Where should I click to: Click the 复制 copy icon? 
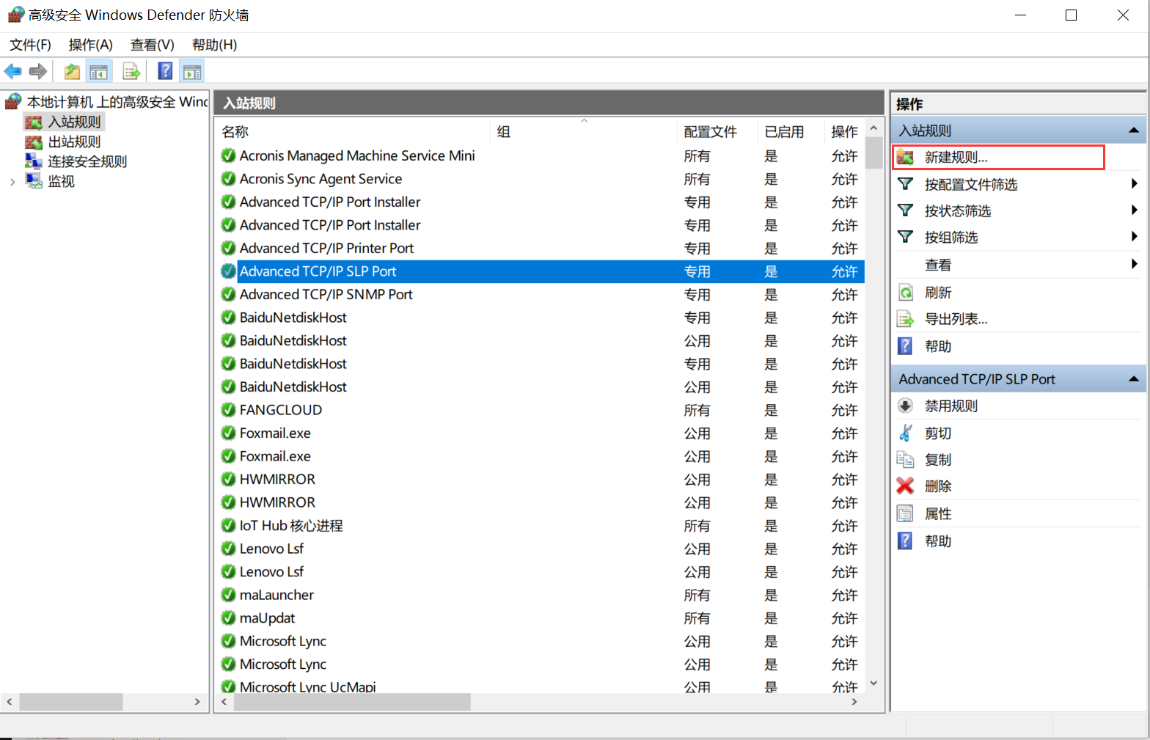906,459
